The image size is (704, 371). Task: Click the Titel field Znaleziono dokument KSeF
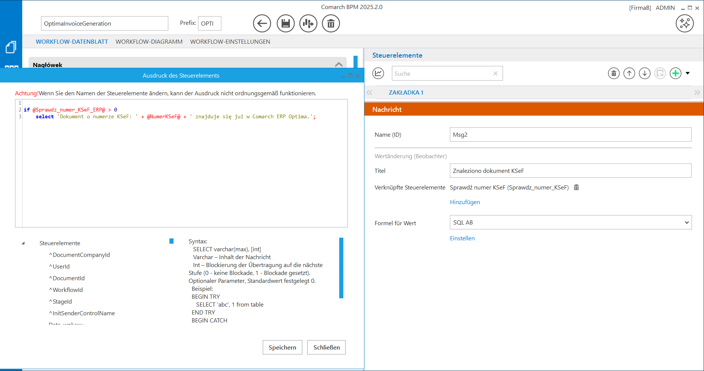[x=570, y=171]
